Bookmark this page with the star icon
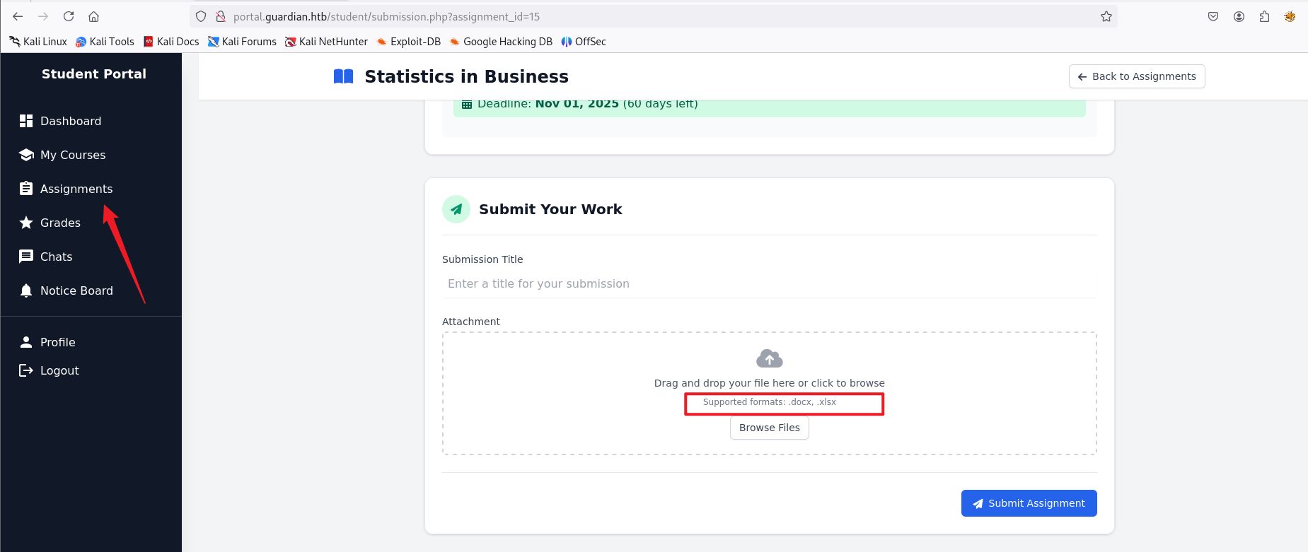Viewport: 1308px width, 552px height. click(1106, 16)
